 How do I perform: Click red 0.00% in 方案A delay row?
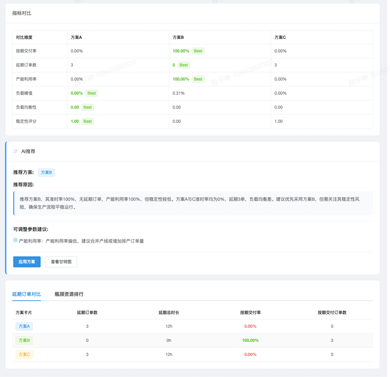[250, 326]
